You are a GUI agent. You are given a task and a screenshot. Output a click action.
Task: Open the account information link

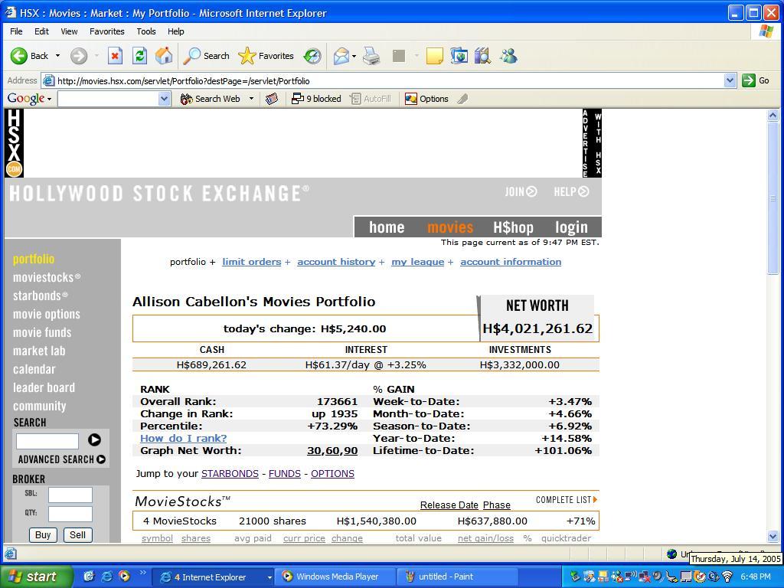[x=511, y=262]
